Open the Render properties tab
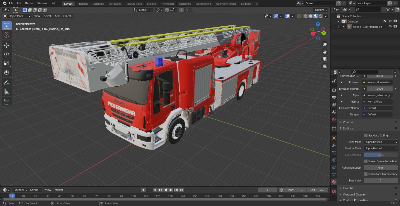Image resolution: width=400 pixels, height=206 pixels. coord(334,90)
